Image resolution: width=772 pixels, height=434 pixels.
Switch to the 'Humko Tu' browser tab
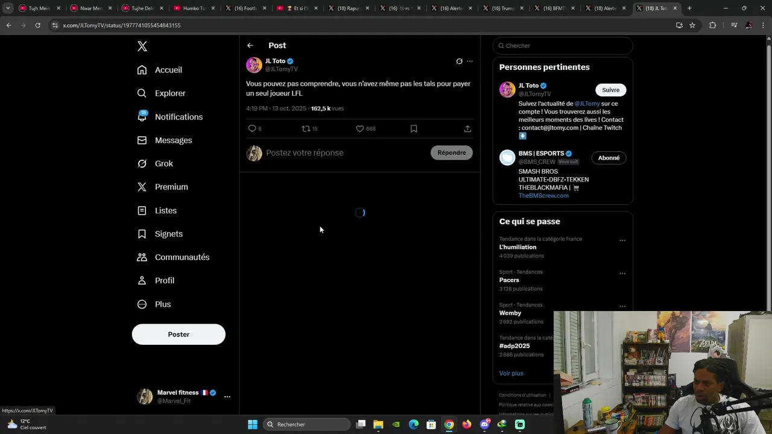tap(194, 8)
